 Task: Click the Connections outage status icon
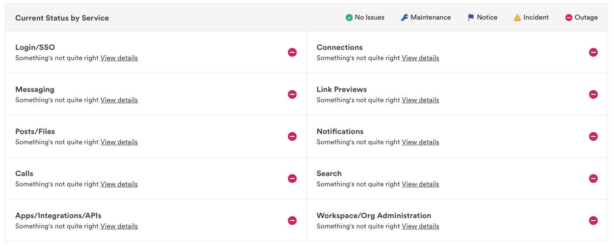coord(593,52)
